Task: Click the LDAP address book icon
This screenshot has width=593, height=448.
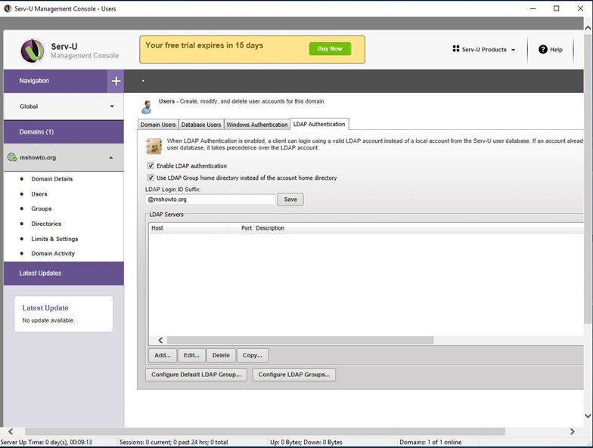Action: [x=154, y=146]
